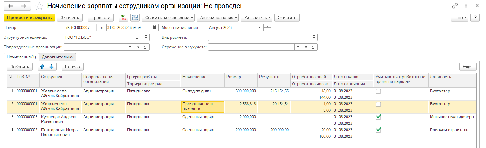Image resolution: width=486 pixels, height=148 pixels.
Task: Select size value 2 556,818
Action: [248, 104]
